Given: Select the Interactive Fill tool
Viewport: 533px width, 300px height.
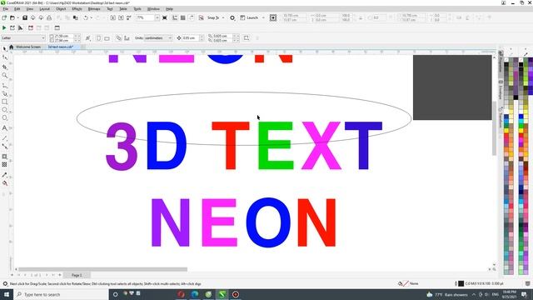Looking at the screenshot, I should click(x=5, y=183).
